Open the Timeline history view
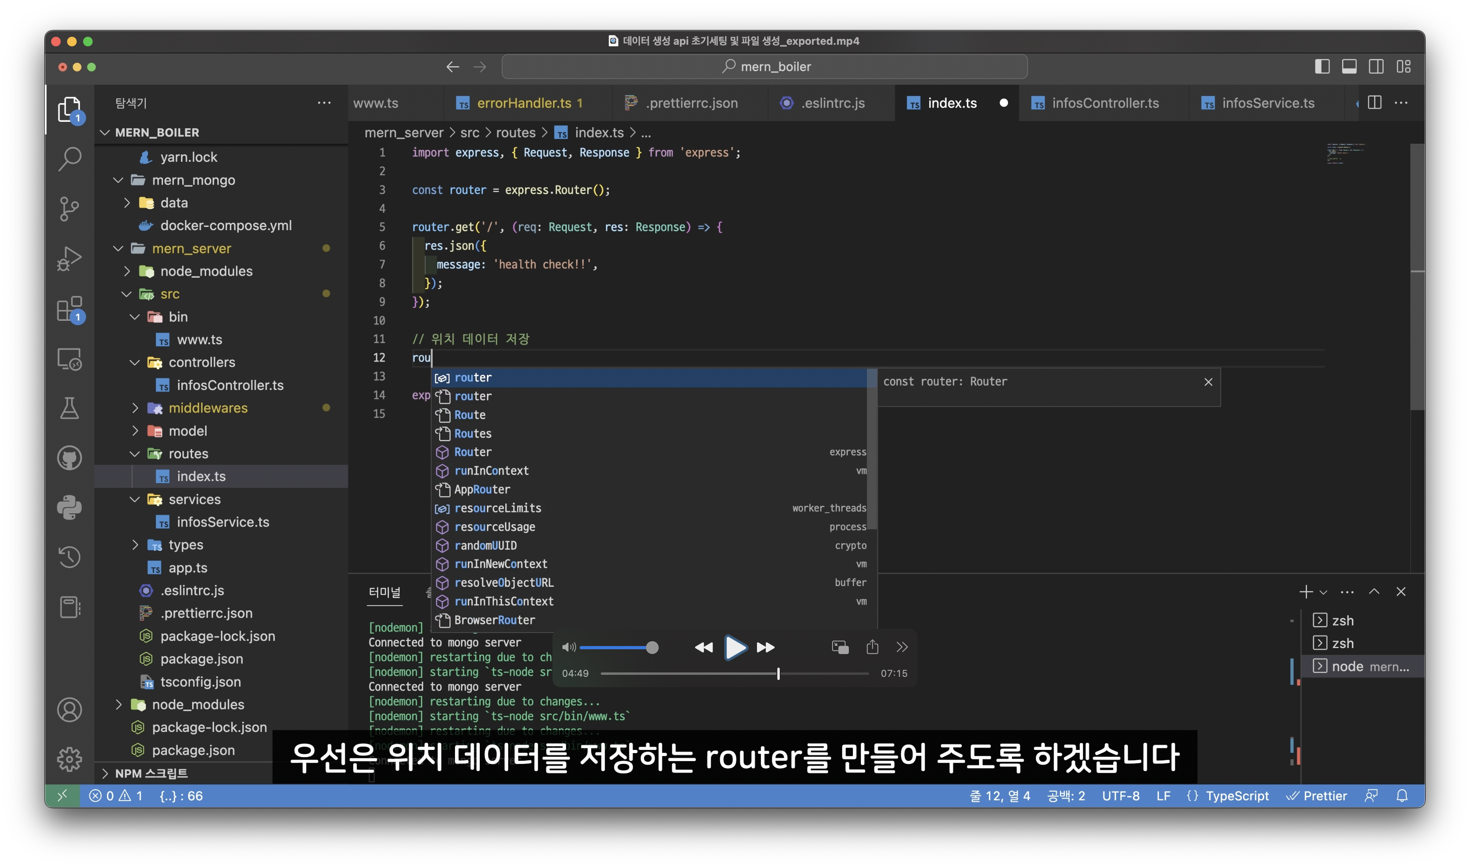1470x867 pixels. coord(69,557)
